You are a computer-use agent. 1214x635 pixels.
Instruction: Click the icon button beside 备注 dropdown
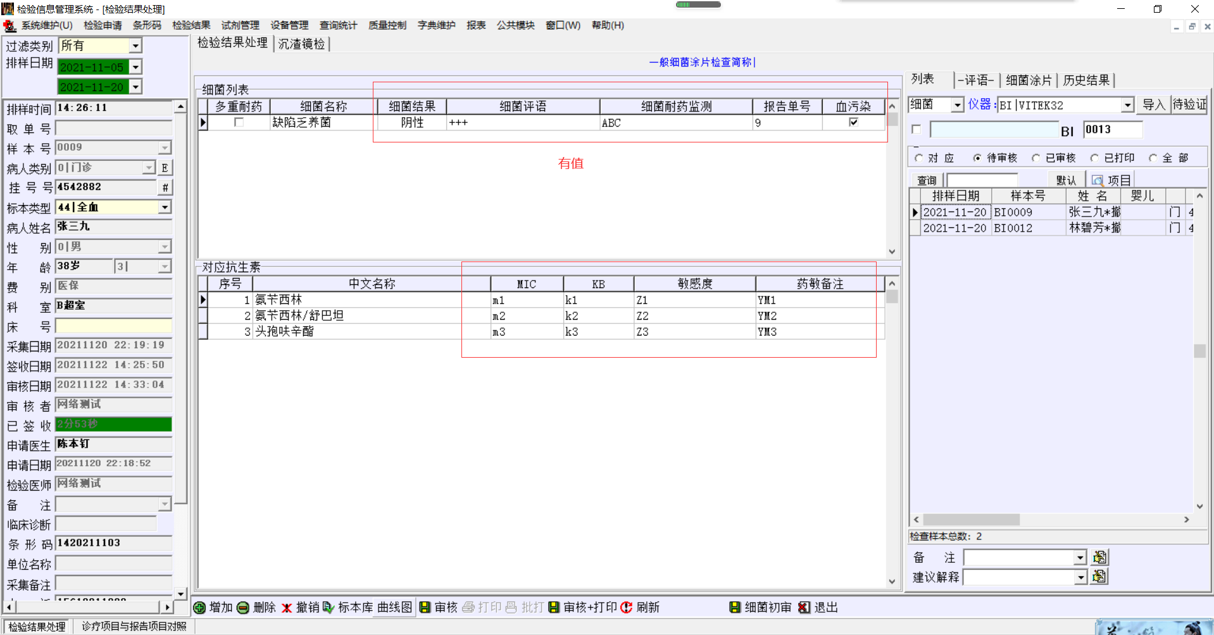tap(1100, 557)
